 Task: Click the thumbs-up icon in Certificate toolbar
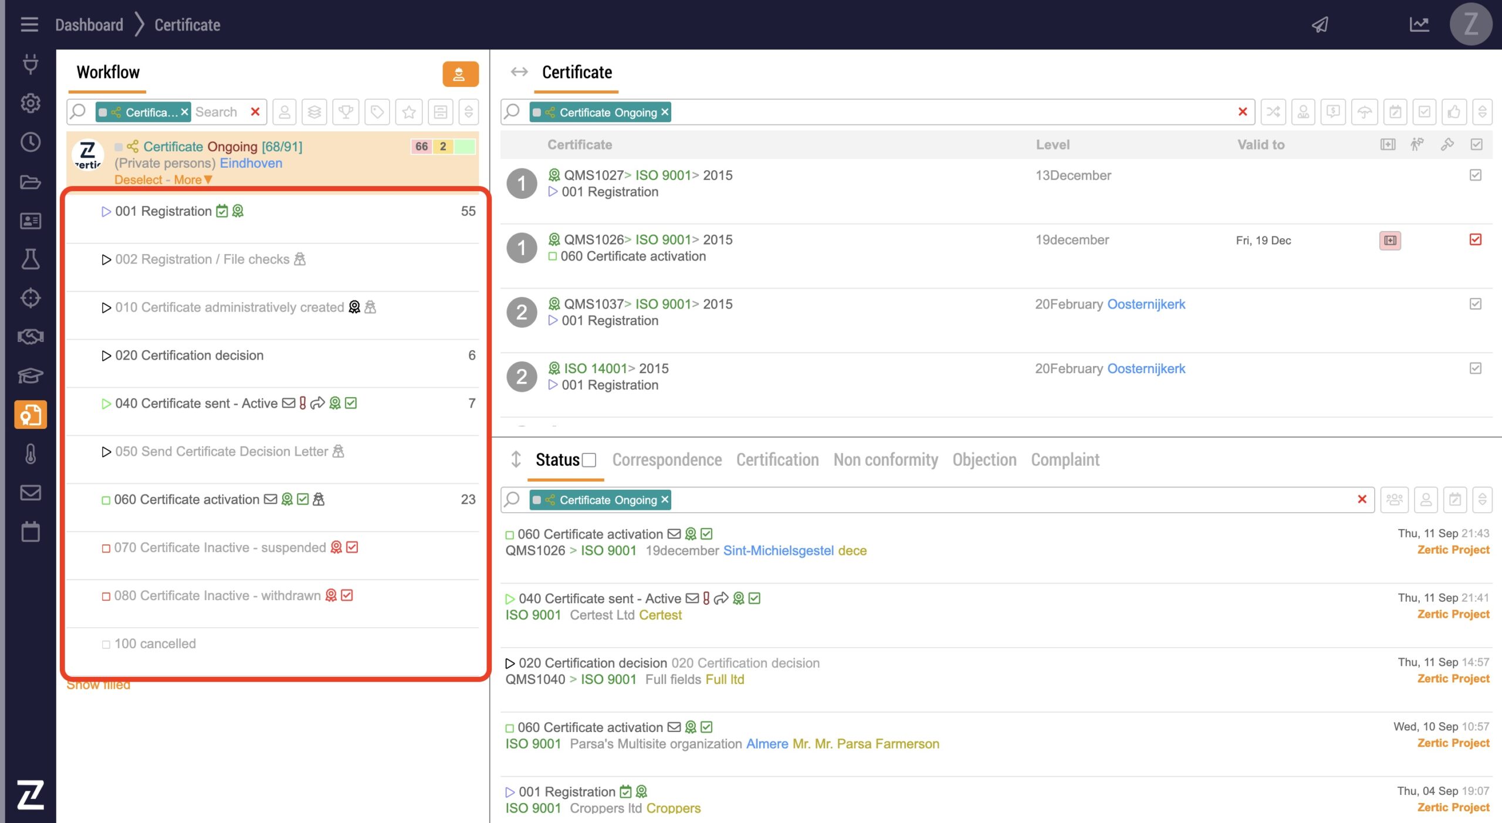point(1453,112)
